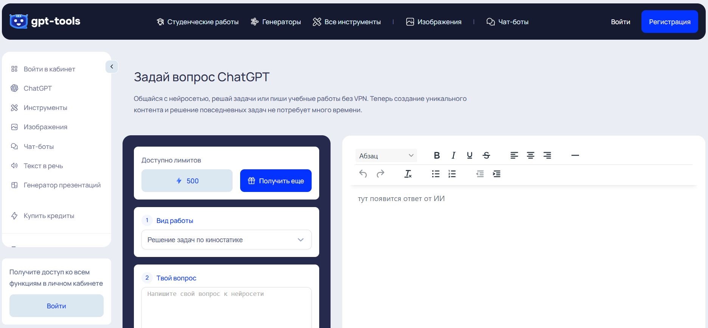The image size is (708, 328).
Task: Open Студенческие работы in top menu
Action: 198,22
